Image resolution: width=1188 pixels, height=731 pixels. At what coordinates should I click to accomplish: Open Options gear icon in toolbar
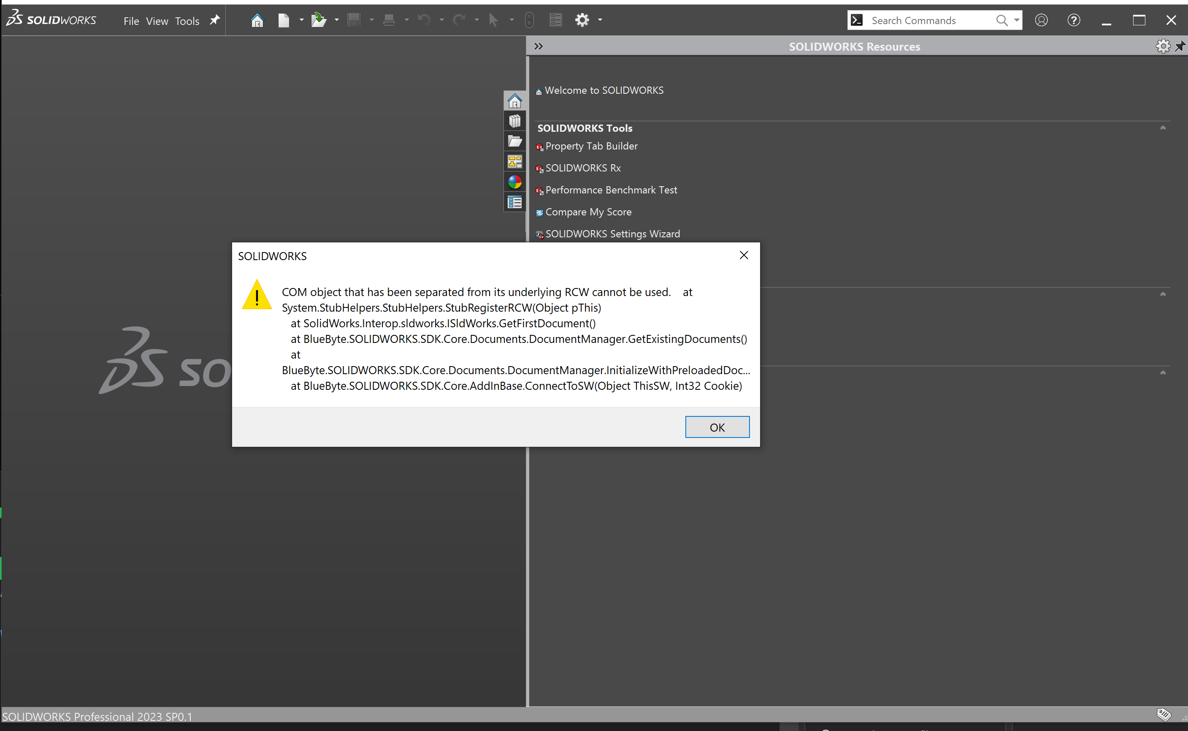(x=582, y=20)
